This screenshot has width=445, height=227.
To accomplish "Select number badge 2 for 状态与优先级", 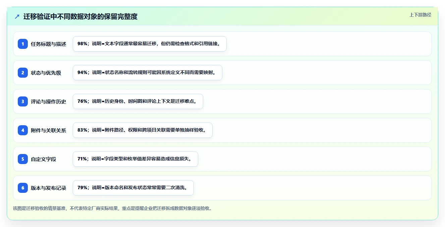I will [23, 72].
